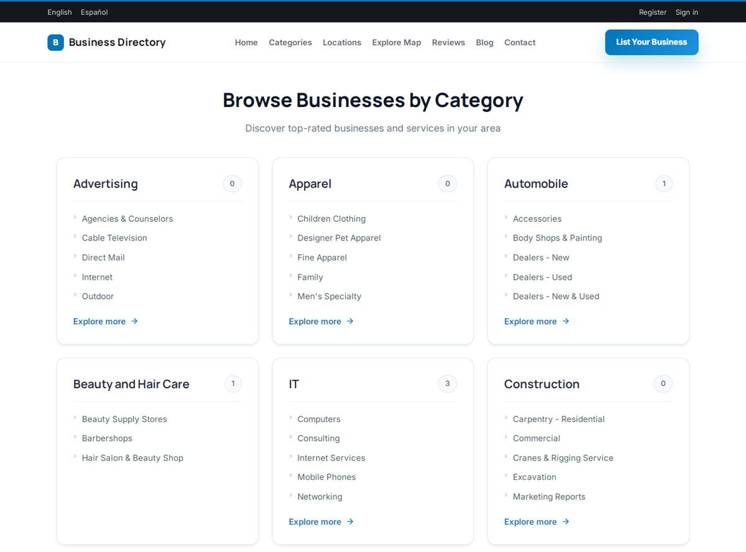Open Body Shops & Painting subcategory

558,238
